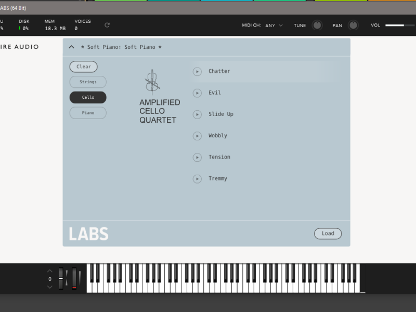Toggle the Piano filter tag

tap(88, 113)
